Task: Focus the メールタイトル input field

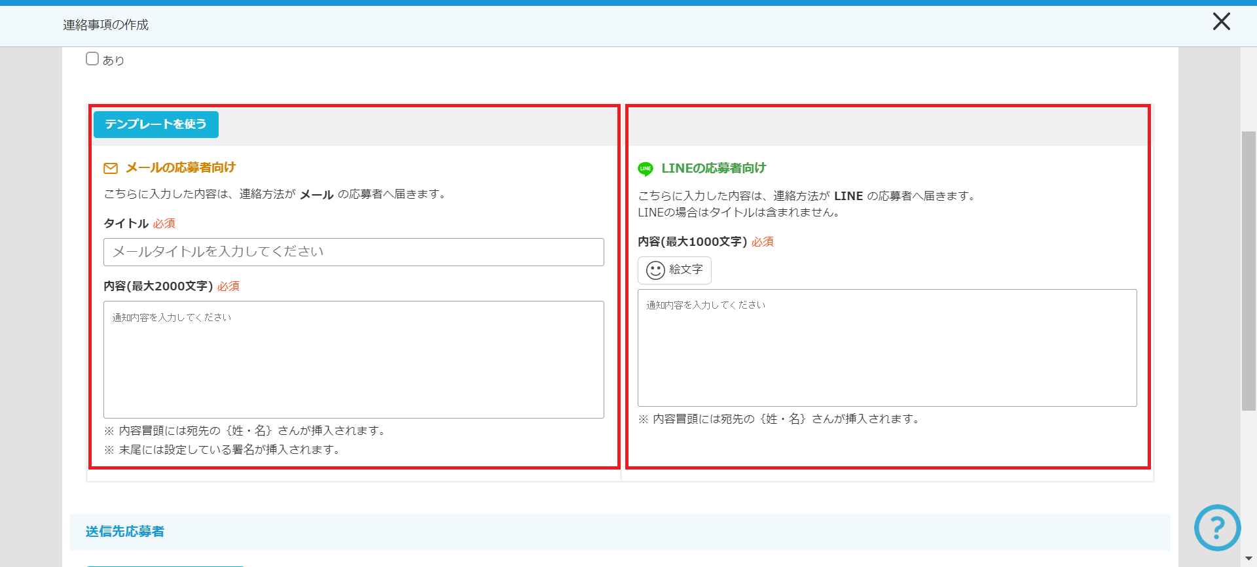Action: click(354, 252)
